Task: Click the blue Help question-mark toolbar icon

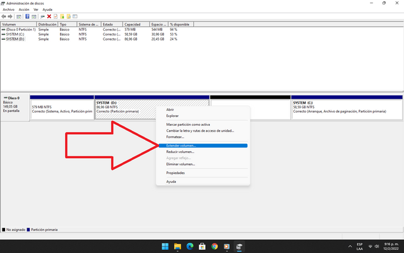Action: coord(27,16)
